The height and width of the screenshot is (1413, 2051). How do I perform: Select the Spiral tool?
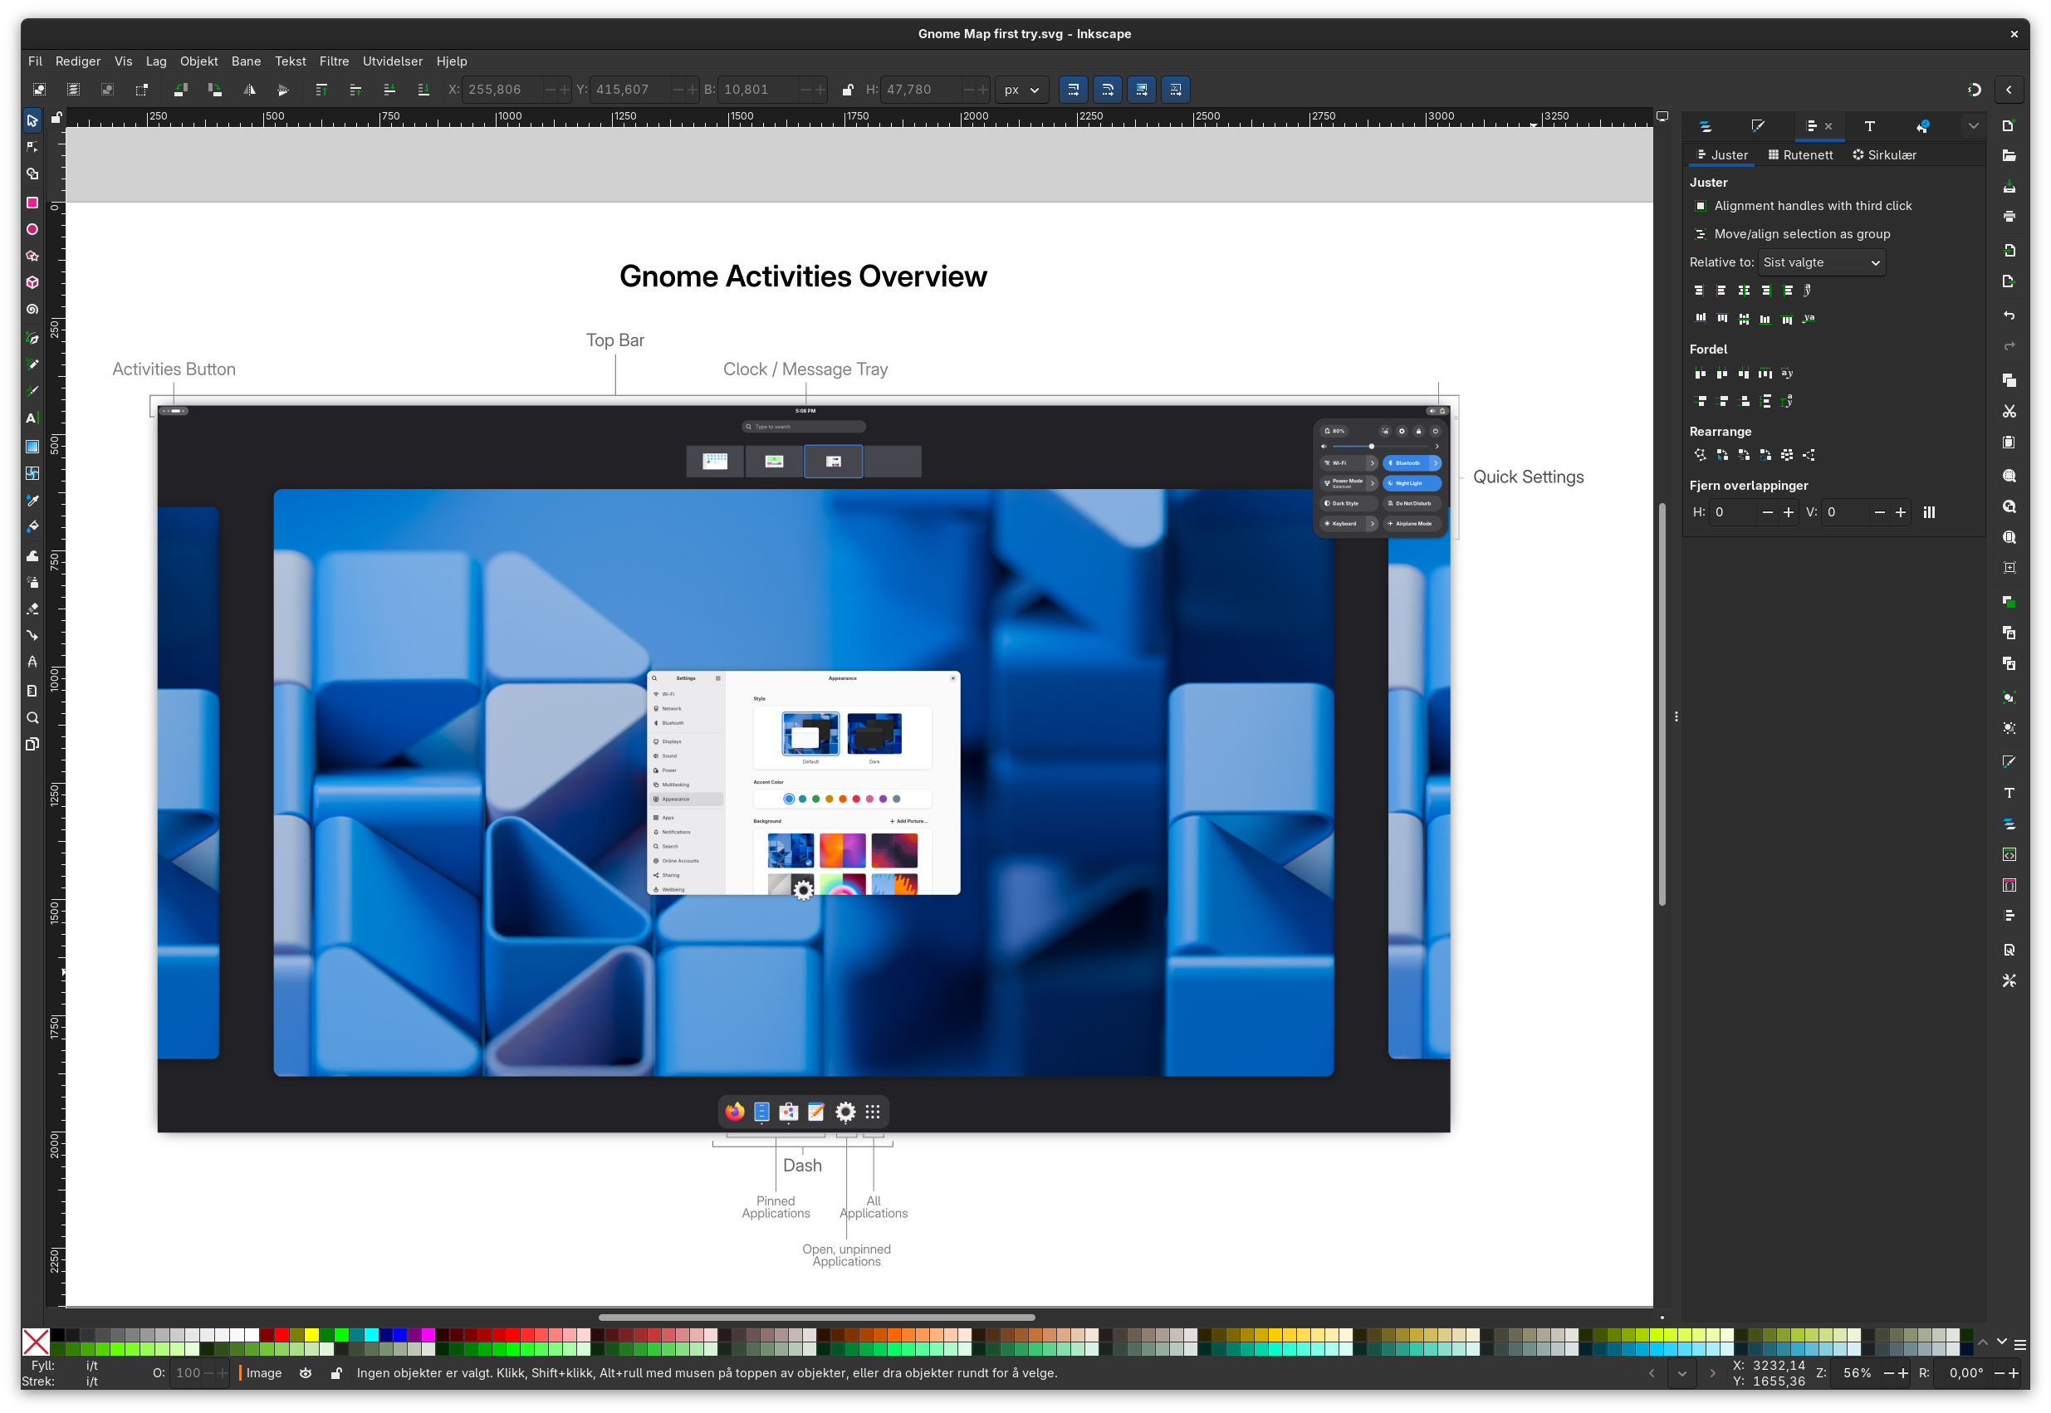(32, 309)
